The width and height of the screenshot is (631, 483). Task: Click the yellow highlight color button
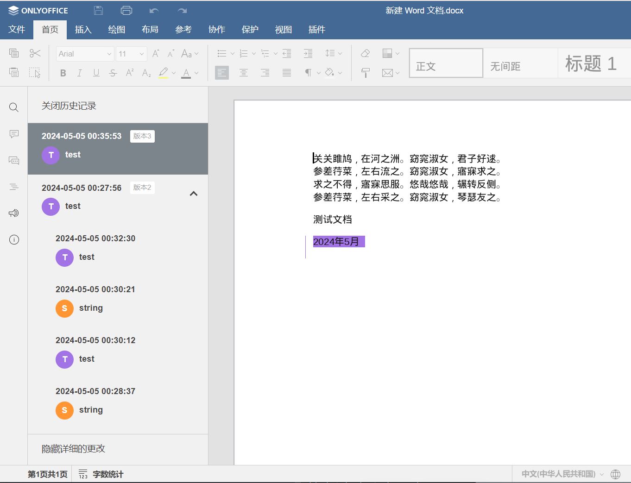click(163, 73)
